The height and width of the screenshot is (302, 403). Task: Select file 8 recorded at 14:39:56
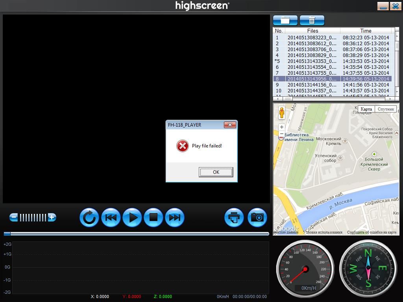coord(332,79)
